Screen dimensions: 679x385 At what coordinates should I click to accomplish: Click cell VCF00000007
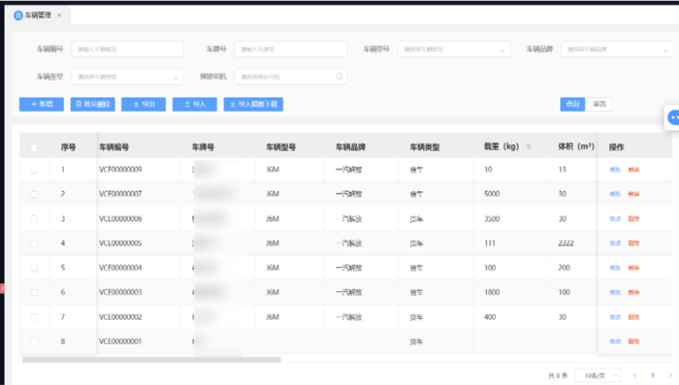pyautogui.click(x=120, y=194)
